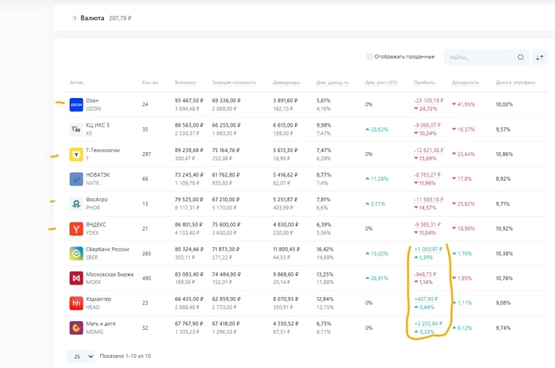Click the magnifier search icon
The height and width of the screenshot is (368, 555).
tap(521, 57)
